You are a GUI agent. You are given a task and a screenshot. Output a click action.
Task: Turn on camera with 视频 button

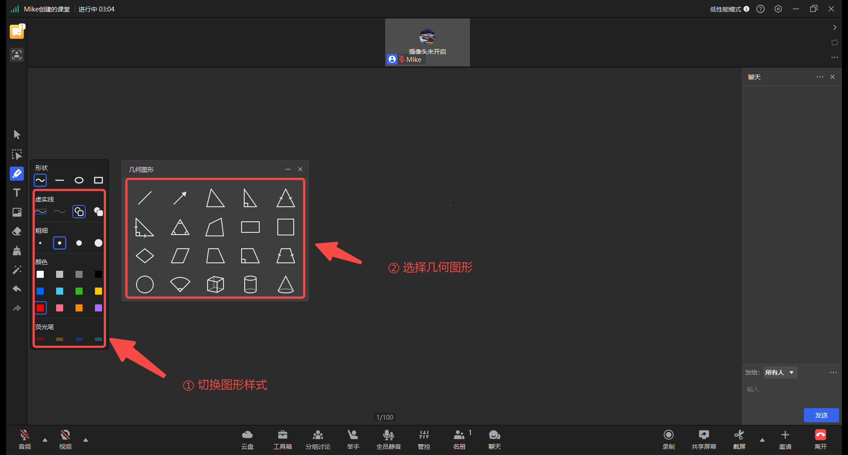(x=65, y=440)
